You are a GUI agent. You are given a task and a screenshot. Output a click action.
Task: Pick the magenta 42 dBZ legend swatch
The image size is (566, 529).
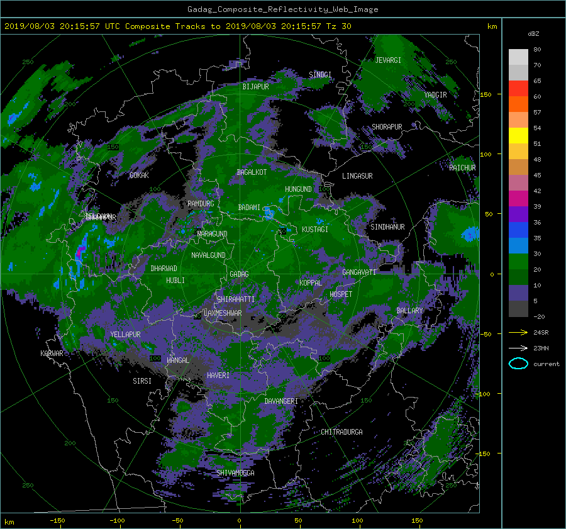[x=518, y=198]
